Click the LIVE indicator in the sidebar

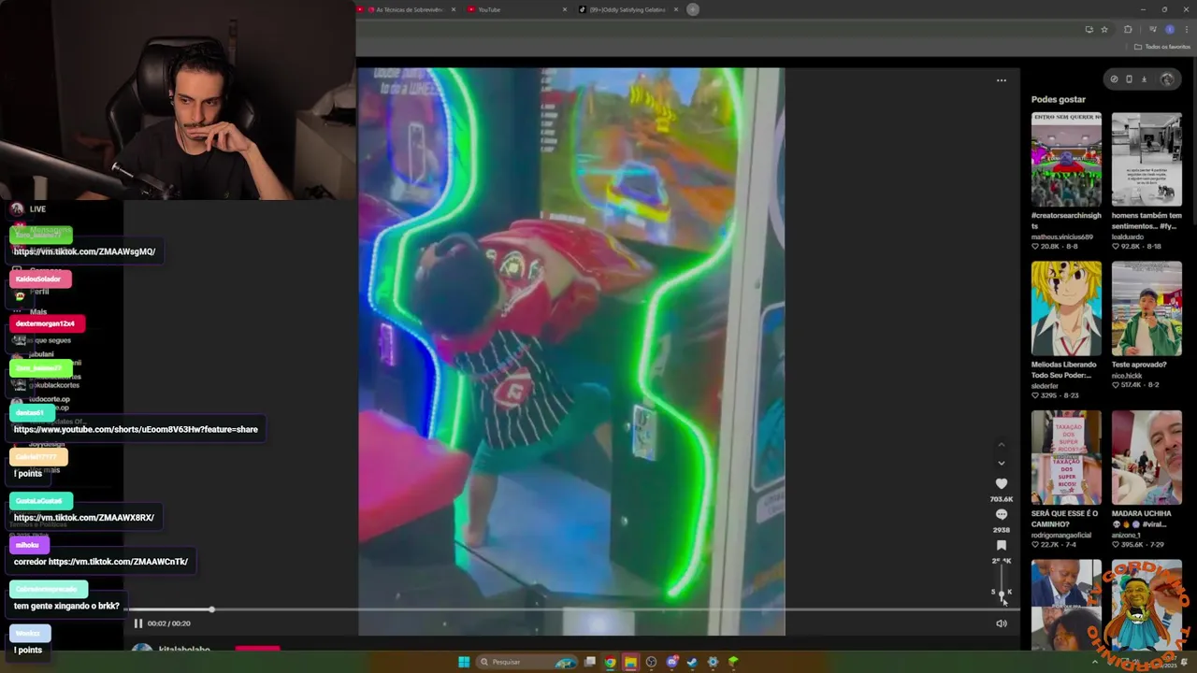point(37,209)
